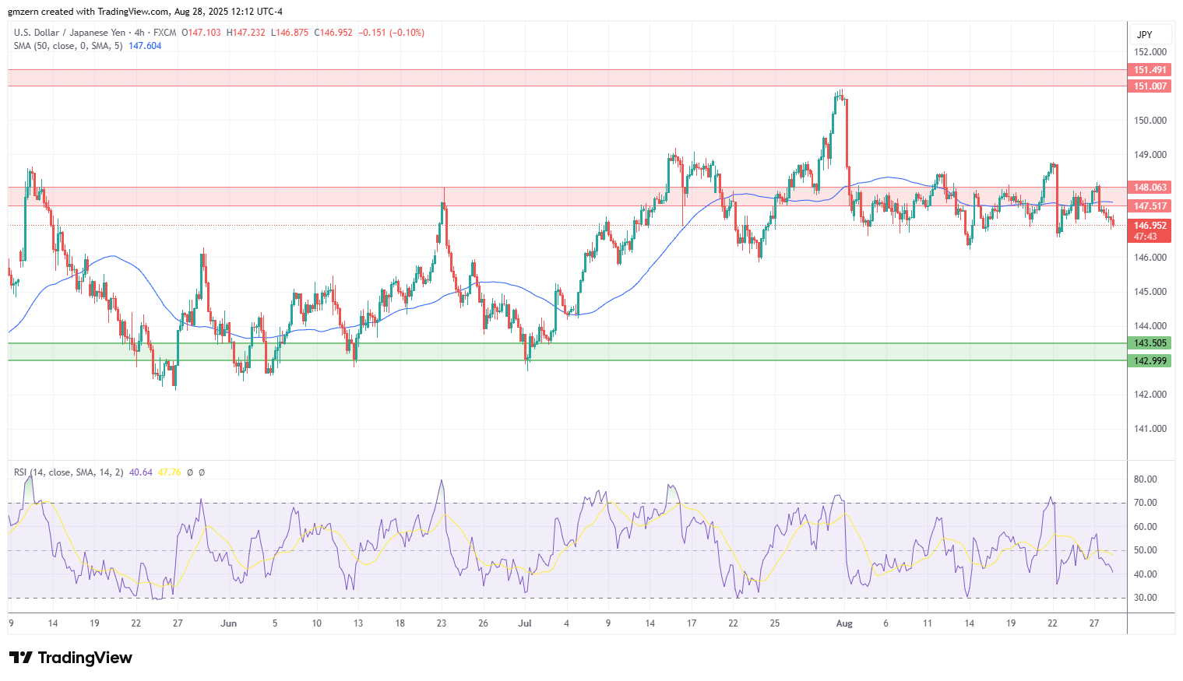
Task: Click the RSI axis label 50.00
Action: coord(1145,550)
